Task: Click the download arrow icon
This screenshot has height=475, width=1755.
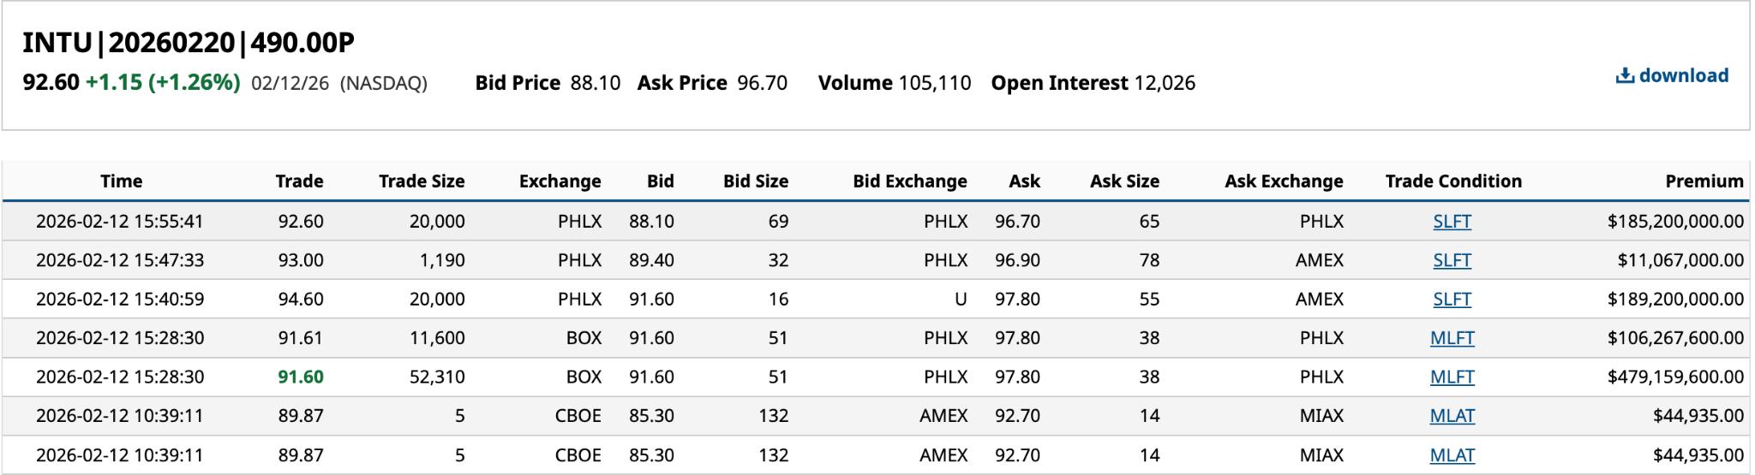Action: (x=1624, y=76)
